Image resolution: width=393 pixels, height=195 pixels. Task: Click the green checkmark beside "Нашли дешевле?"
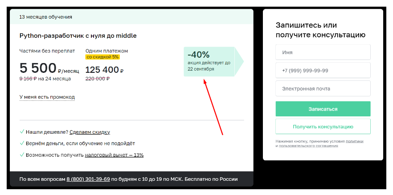click(22, 132)
